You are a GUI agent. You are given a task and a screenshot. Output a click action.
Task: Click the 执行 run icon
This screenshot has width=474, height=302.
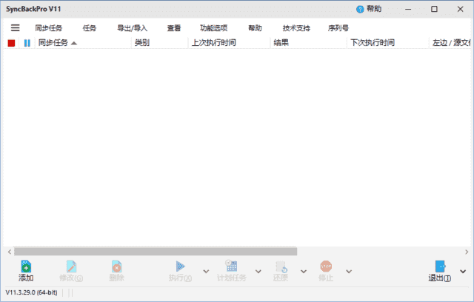pyautogui.click(x=180, y=266)
